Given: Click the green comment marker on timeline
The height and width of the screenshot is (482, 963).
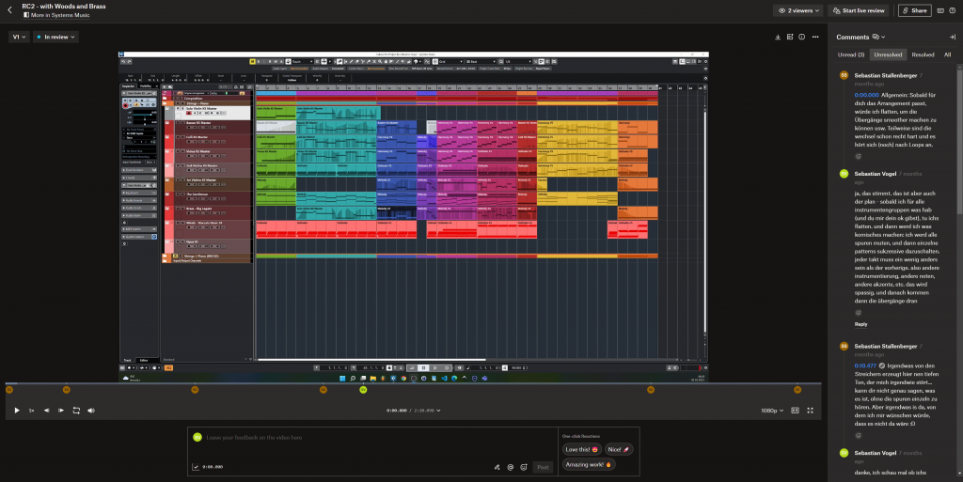Looking at the screenshot, I should 363,389.
